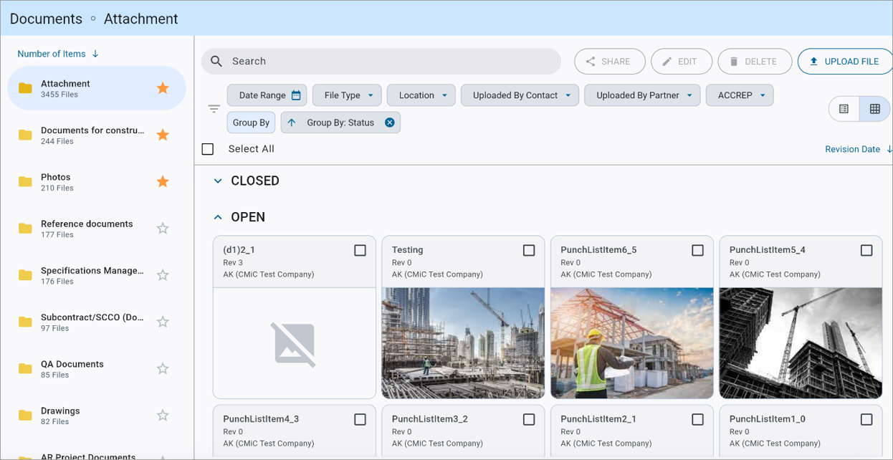
Task: Click the Specifications Management folder icon
Action: click(25, 275)
